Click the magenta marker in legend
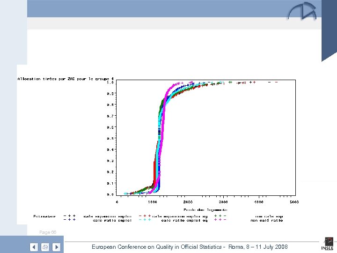Viewport: 337px width, 253px height. click(220, 220)
